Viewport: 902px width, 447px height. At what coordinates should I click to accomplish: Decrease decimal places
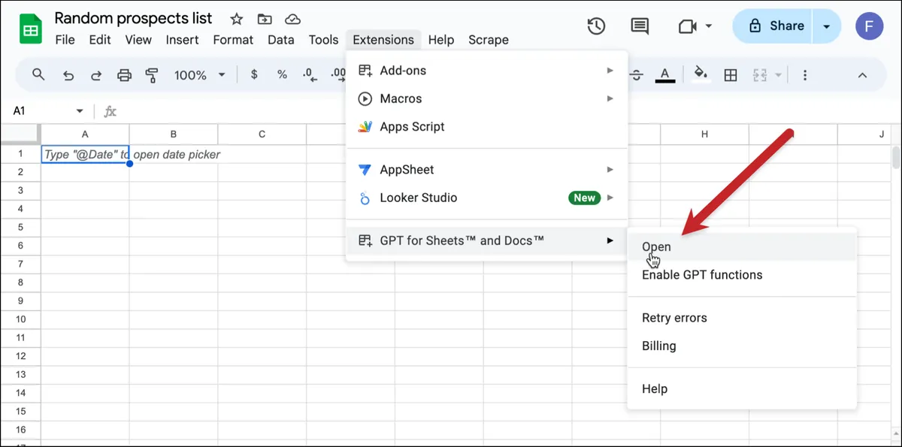pyautogui.click(x=309, y=75)
